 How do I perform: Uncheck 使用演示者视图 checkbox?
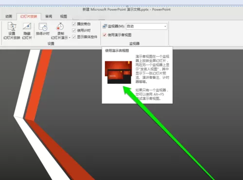click(104, 35)
